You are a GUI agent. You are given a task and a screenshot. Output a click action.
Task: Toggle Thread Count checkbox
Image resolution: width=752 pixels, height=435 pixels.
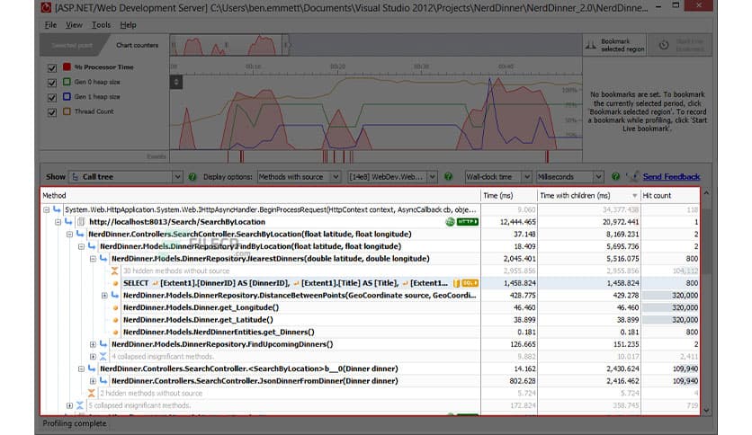(x=52, y=112)
